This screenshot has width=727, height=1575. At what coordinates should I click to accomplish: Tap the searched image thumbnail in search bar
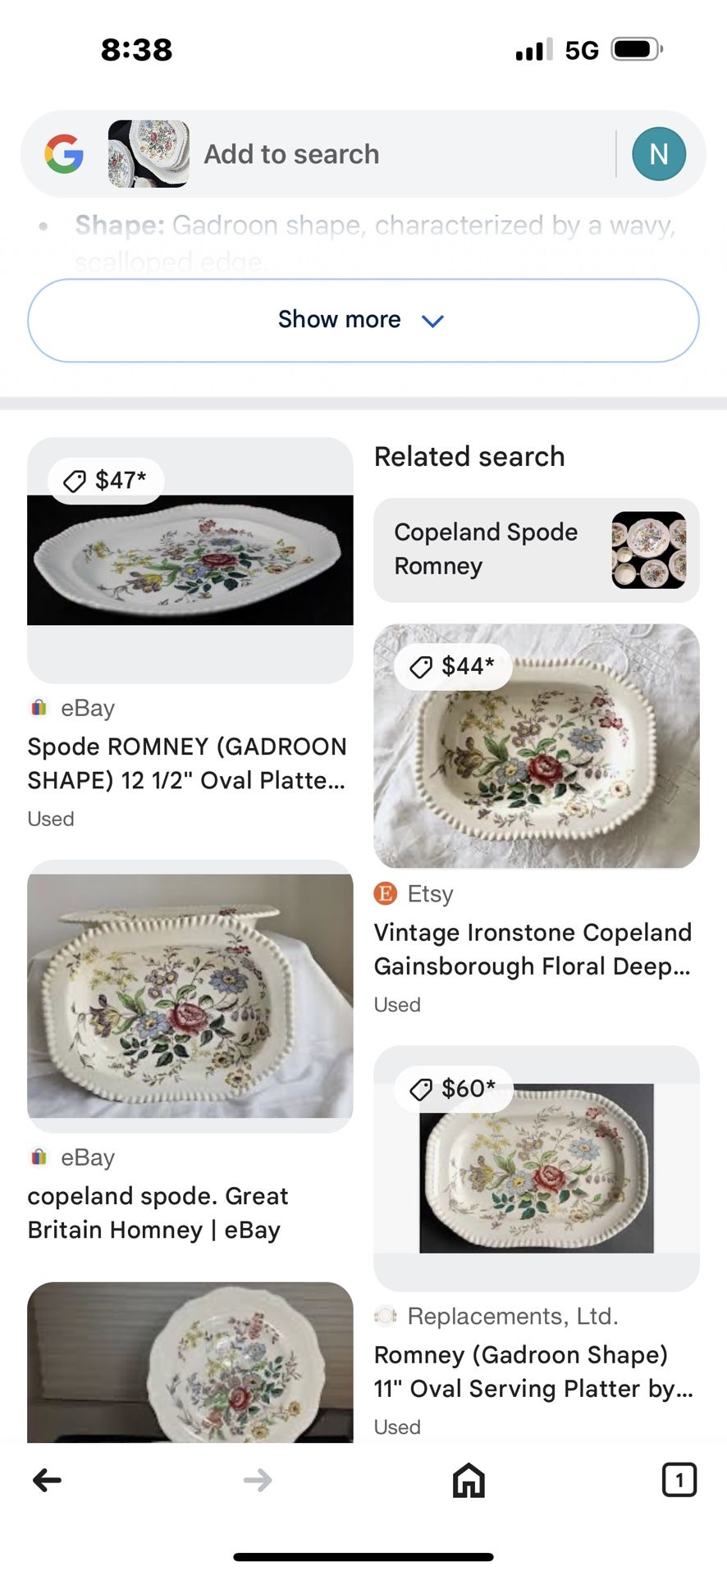(149, 153)
